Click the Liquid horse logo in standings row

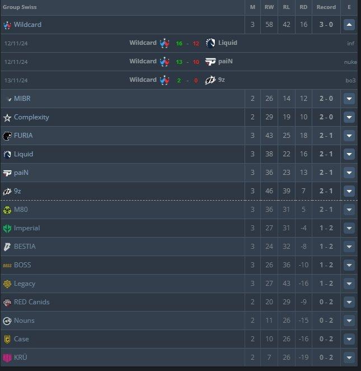click(x=7, y=154)
